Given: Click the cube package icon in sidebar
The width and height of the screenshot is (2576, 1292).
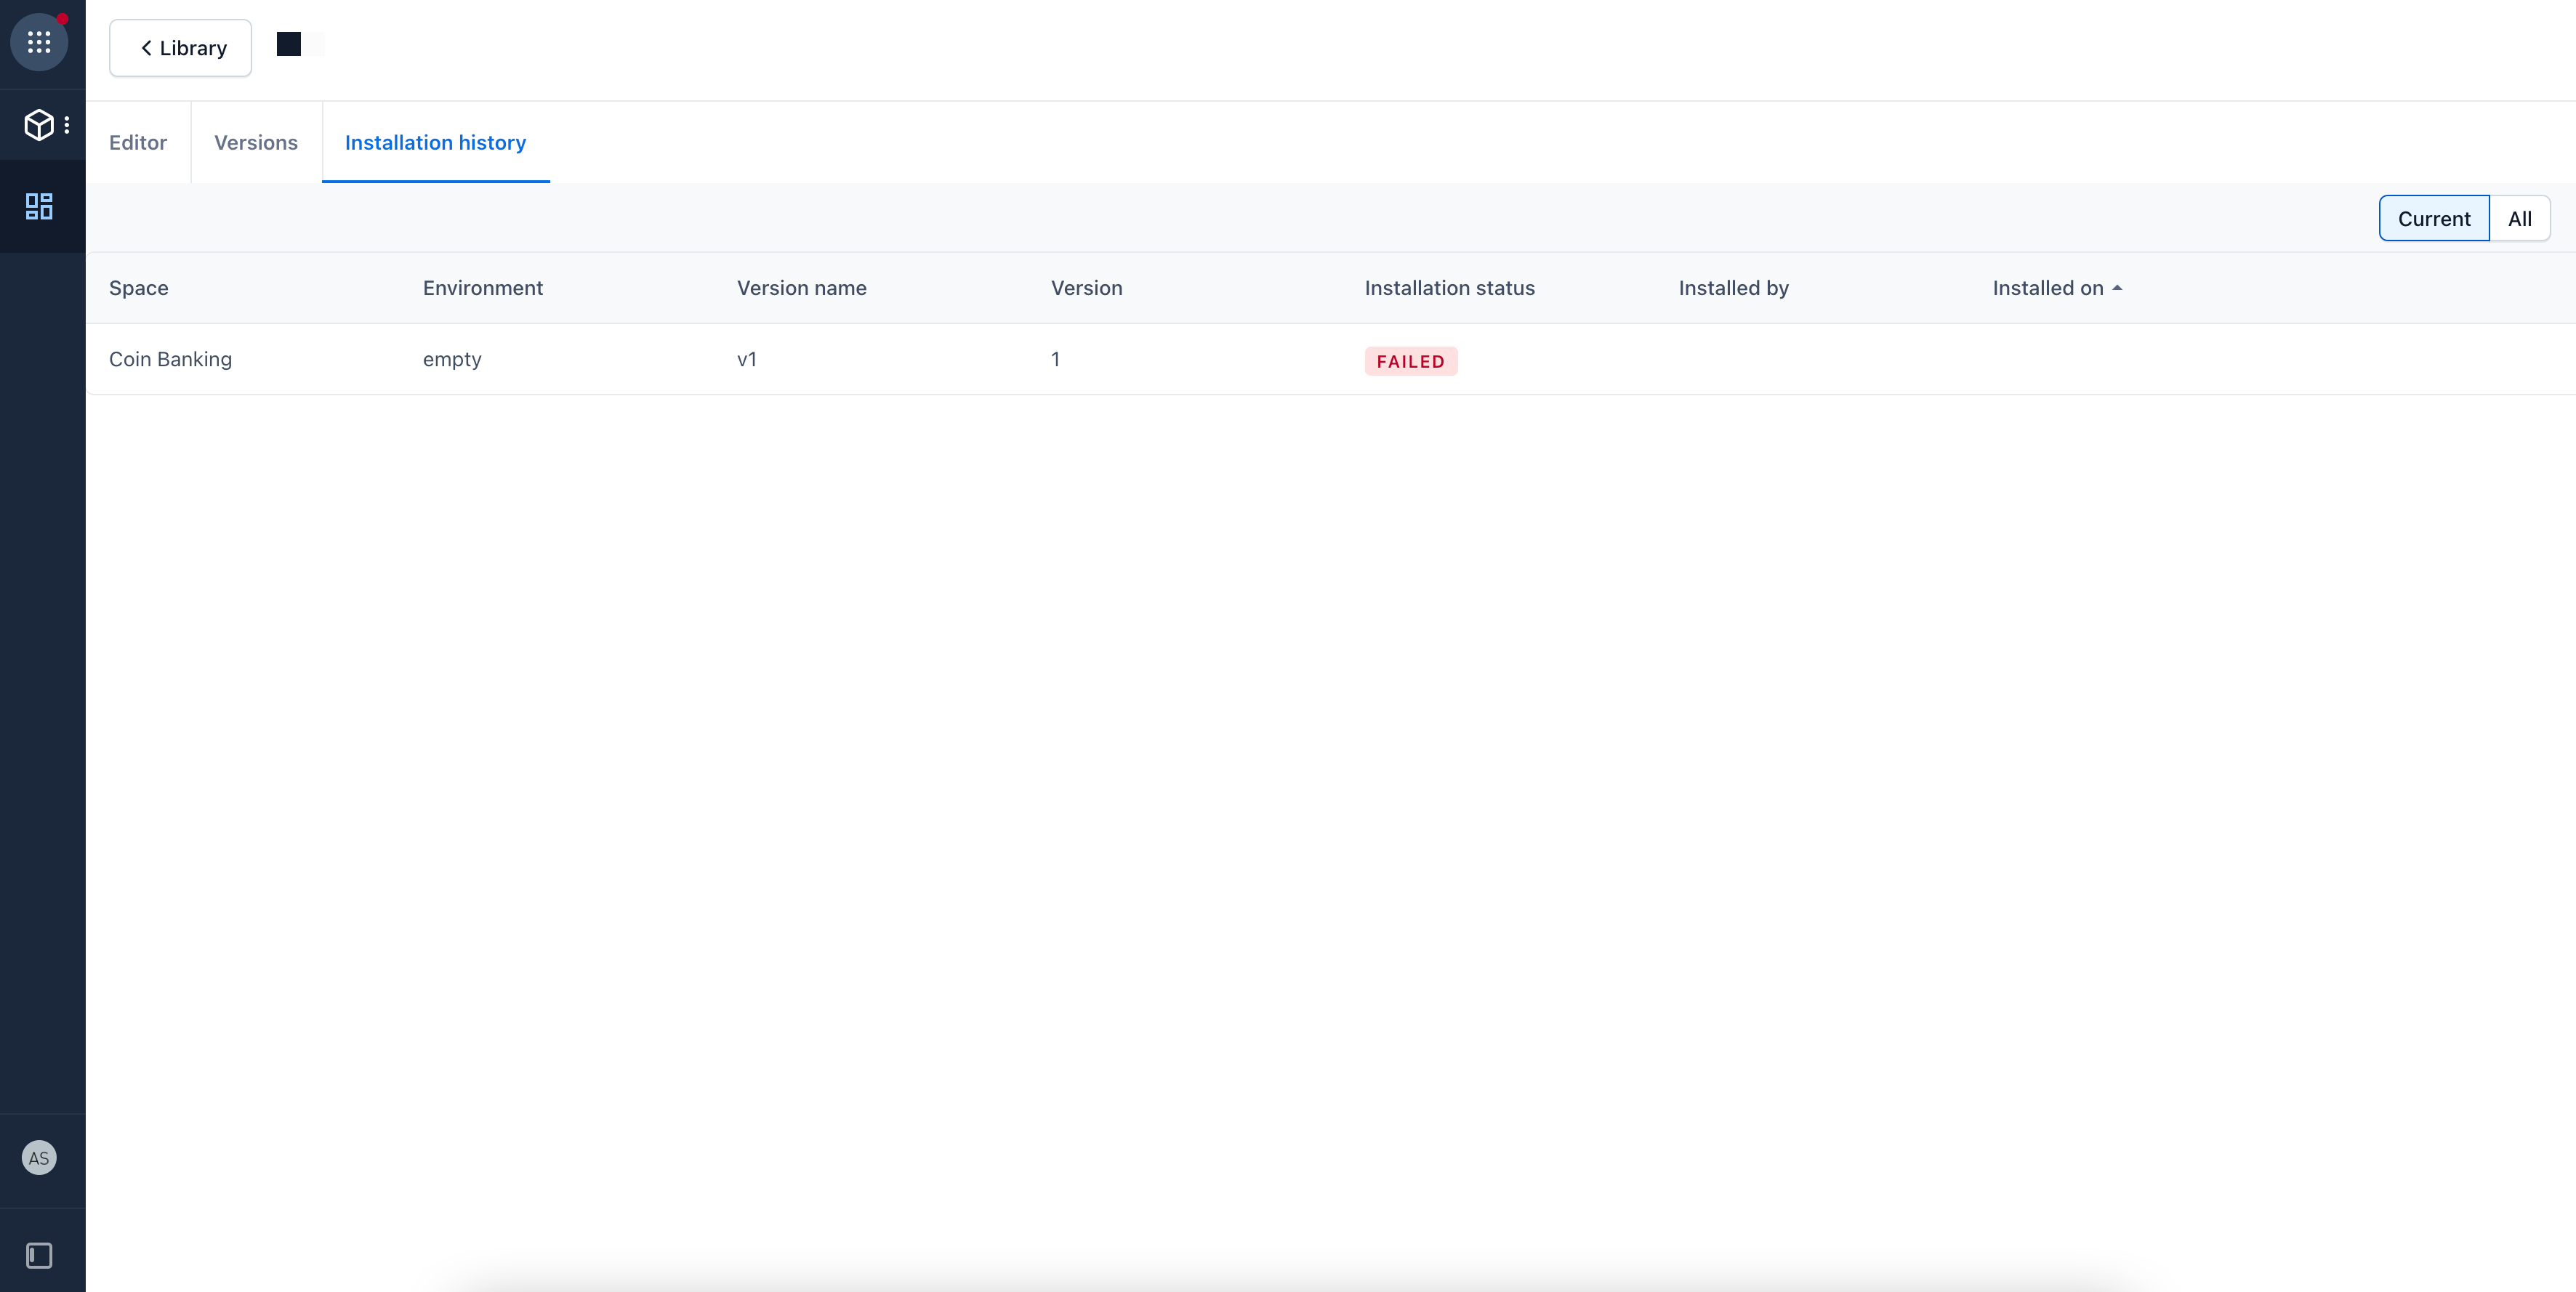Looking at the screenshot, I should (39, 125).
